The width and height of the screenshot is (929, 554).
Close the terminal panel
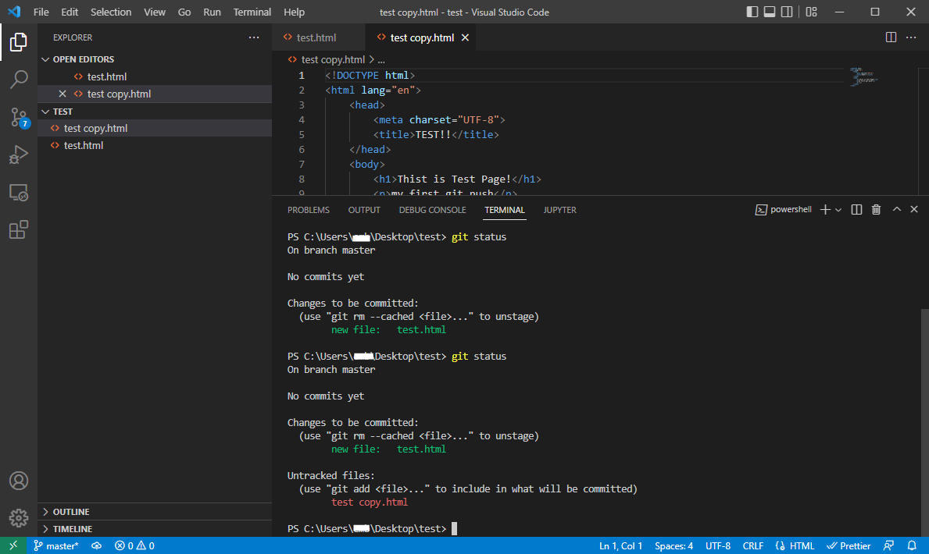(x=914, y=210)
